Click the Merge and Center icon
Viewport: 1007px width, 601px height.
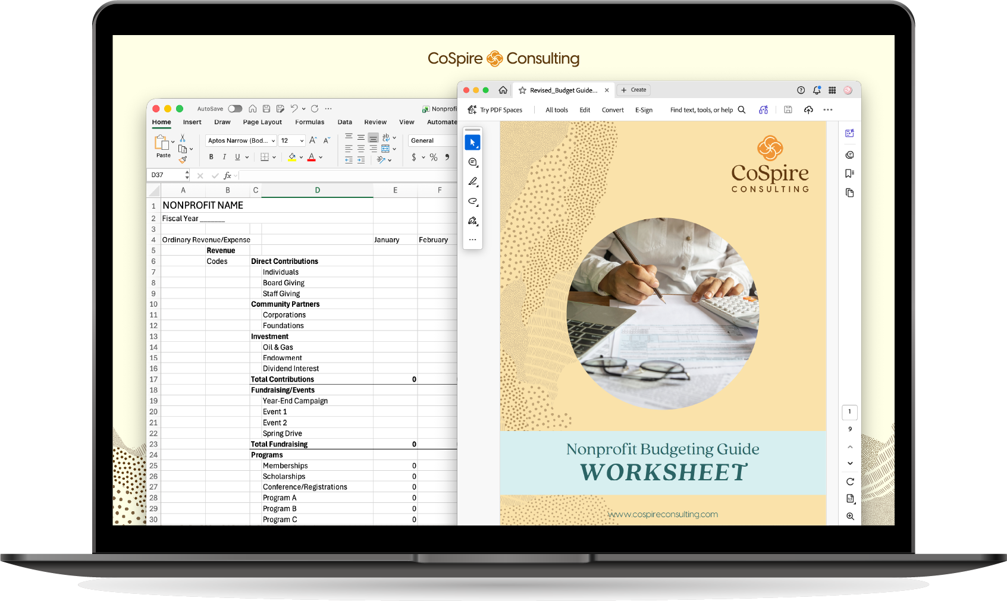click(x=385, y=149)
